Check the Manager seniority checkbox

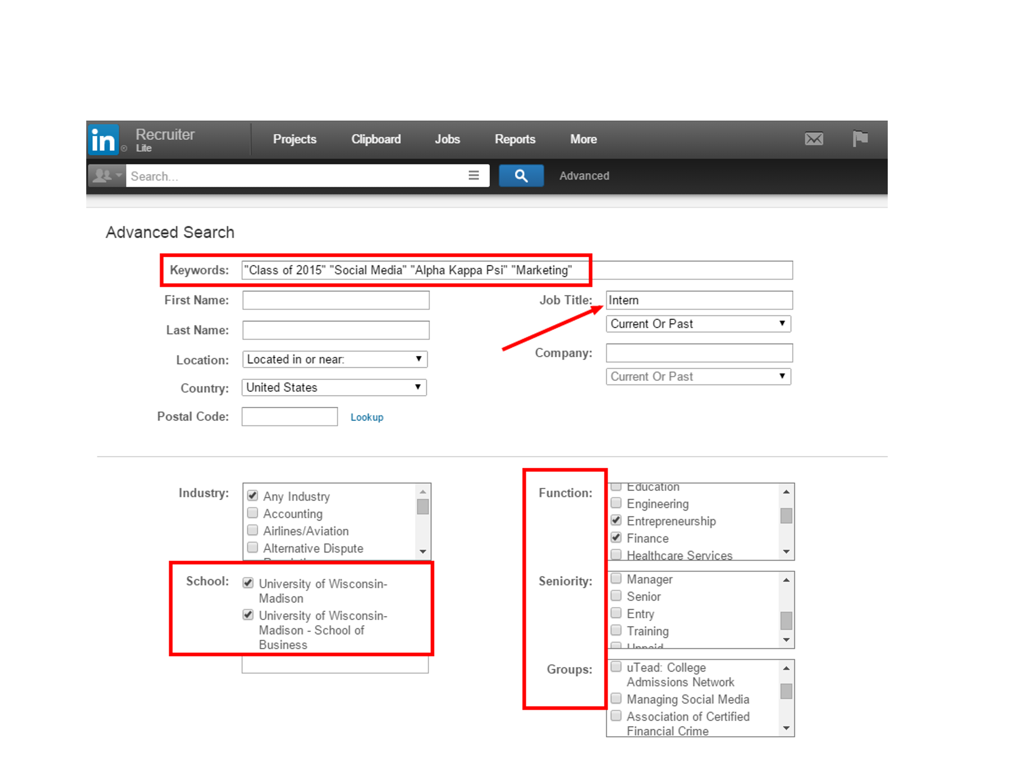pyautogui.click(x=616, y=578)
